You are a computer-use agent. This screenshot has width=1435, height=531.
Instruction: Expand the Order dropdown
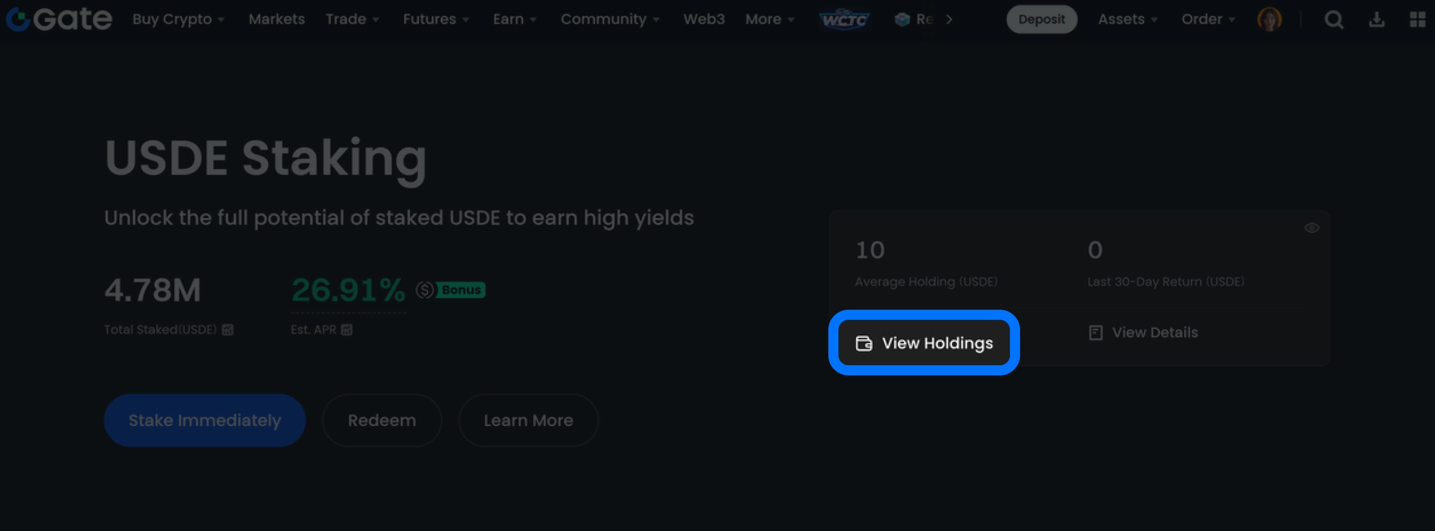click(x=1208, y=20)
